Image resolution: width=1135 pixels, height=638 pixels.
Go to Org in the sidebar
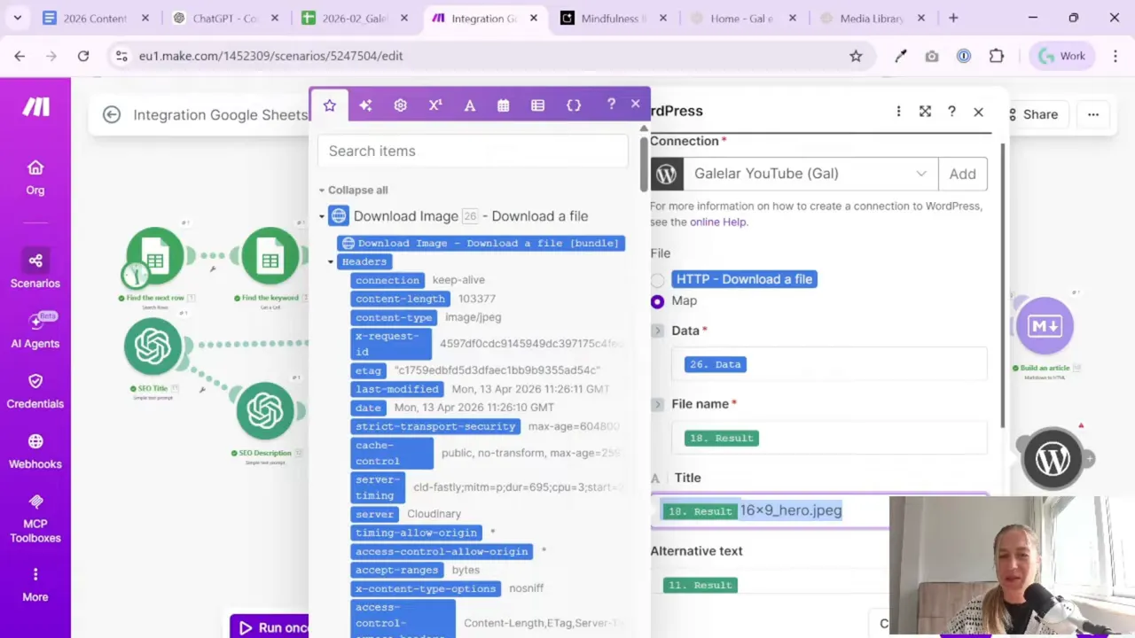point(35,177)
